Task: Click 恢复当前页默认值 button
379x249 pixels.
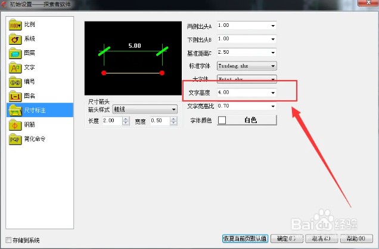Action: coord(245,239)
